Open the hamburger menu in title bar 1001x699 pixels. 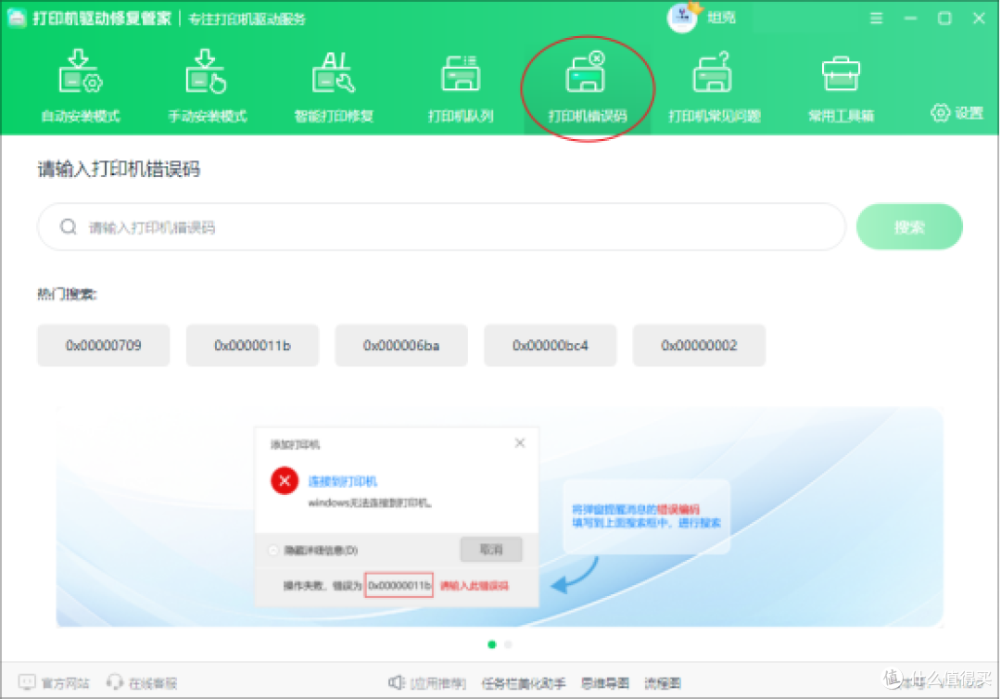(877, 18)
